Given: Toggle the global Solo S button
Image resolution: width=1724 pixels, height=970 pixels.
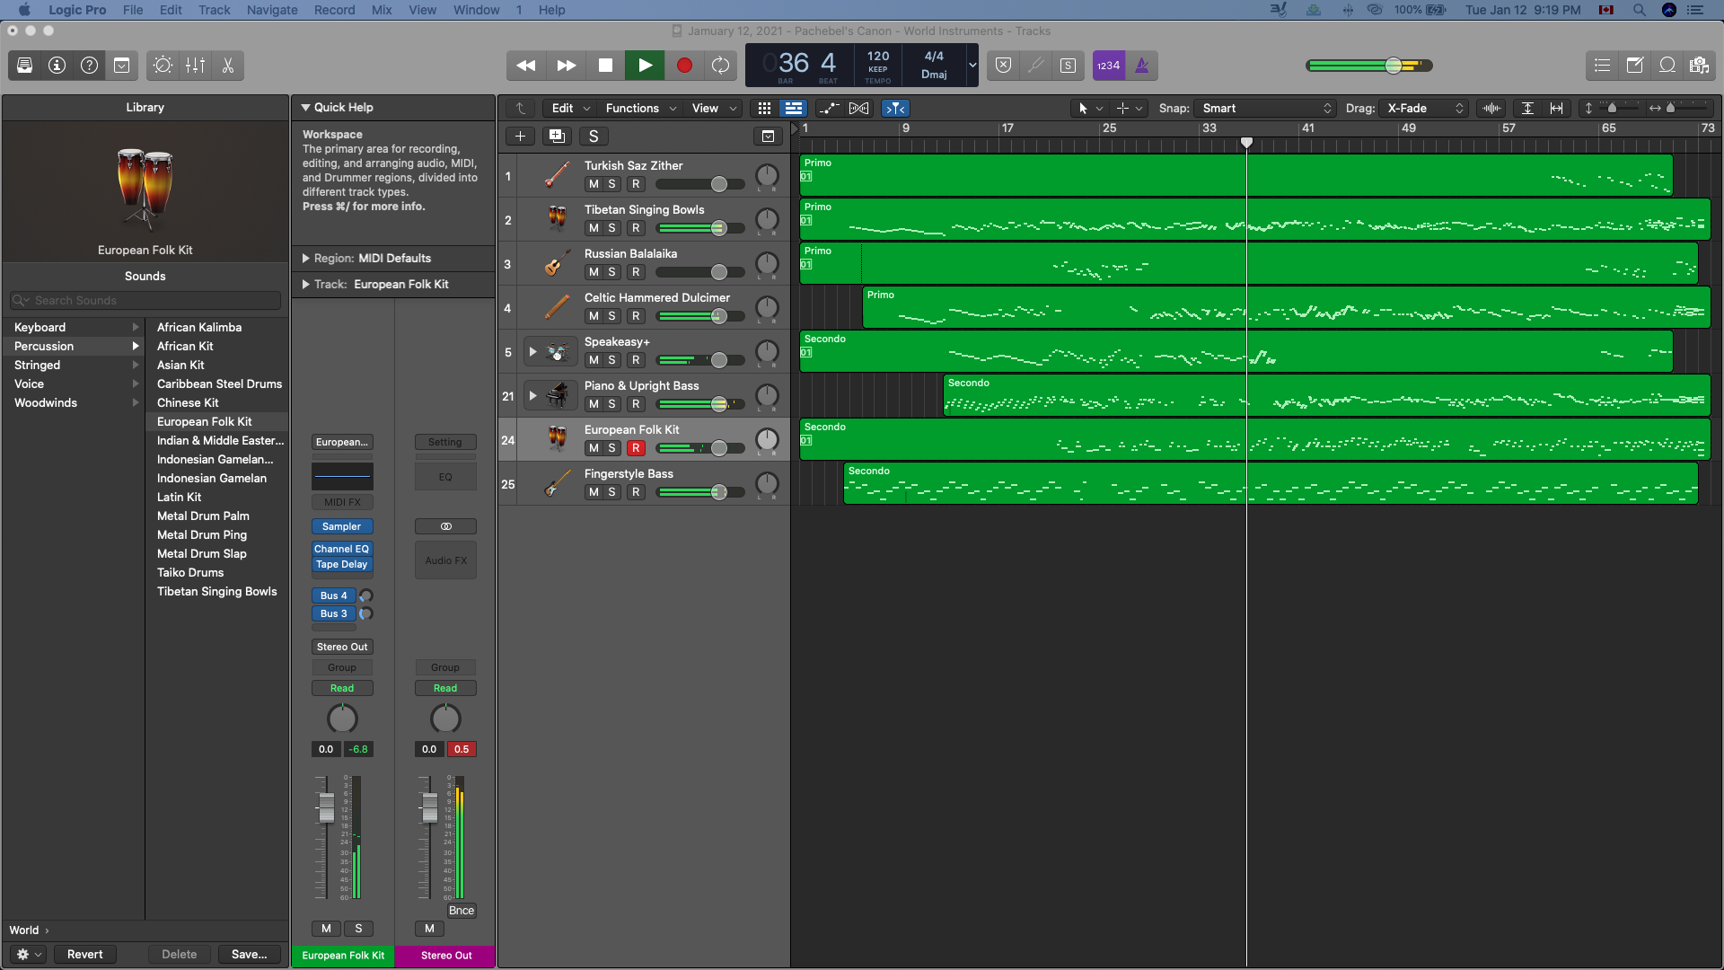Looking at the screenshot, I should click(594, 137).
